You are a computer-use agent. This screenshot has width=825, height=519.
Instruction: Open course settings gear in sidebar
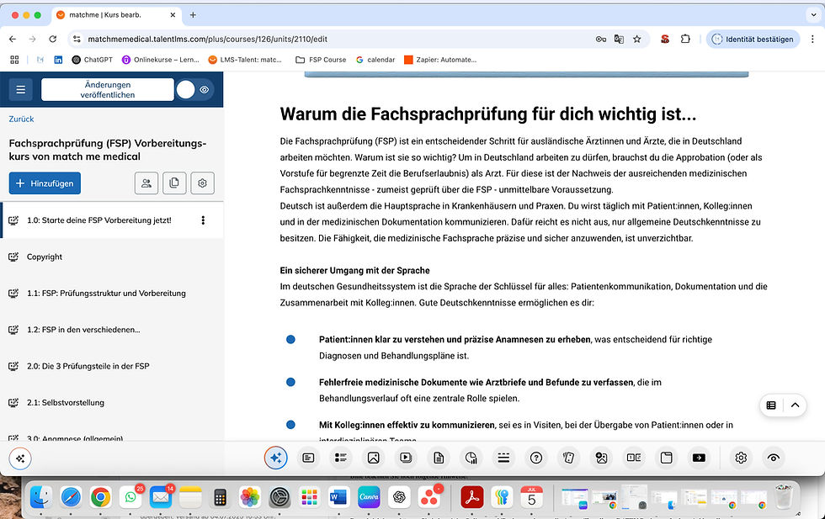(x=203, y=183)
